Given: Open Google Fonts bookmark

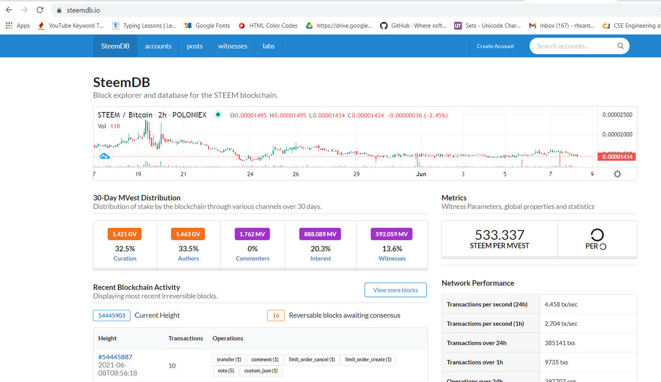Looking at the screenshot, I should [207, 25].
